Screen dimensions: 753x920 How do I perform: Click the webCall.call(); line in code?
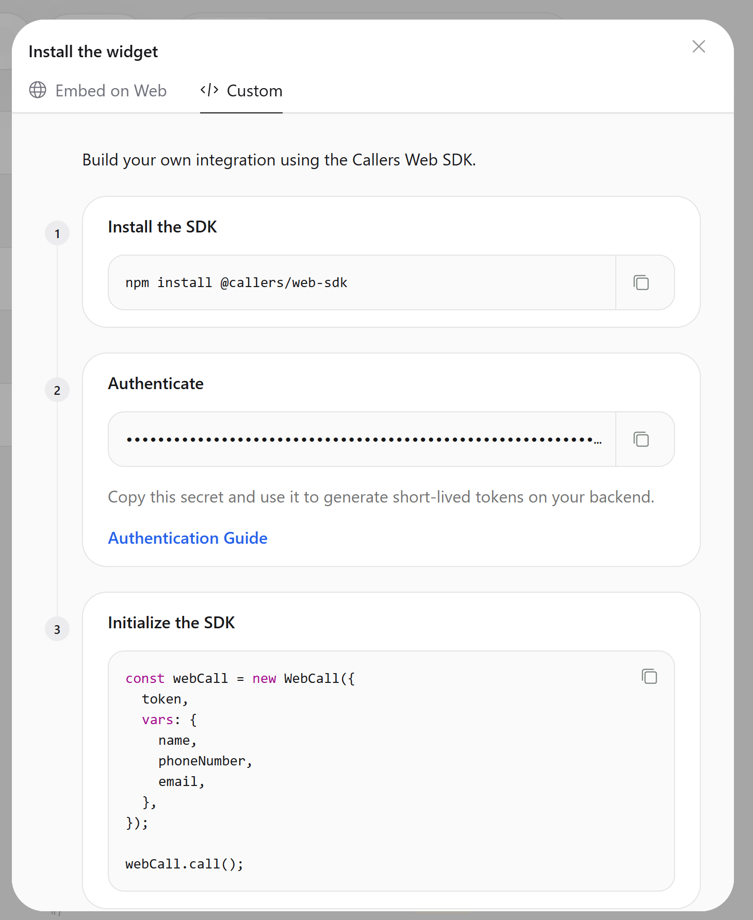click(x=184, y=864)
